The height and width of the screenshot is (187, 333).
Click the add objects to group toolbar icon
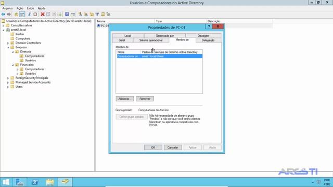(108, 15)
